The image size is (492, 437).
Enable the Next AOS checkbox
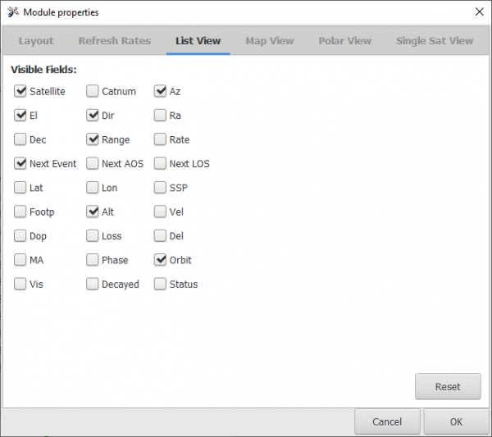point(93,164)
